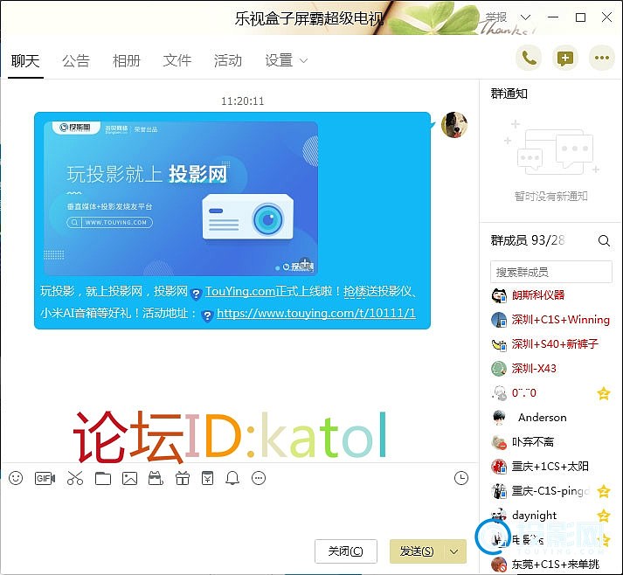Click the star badge beside daynight
The image size is (623, 575).
point(604,516)
